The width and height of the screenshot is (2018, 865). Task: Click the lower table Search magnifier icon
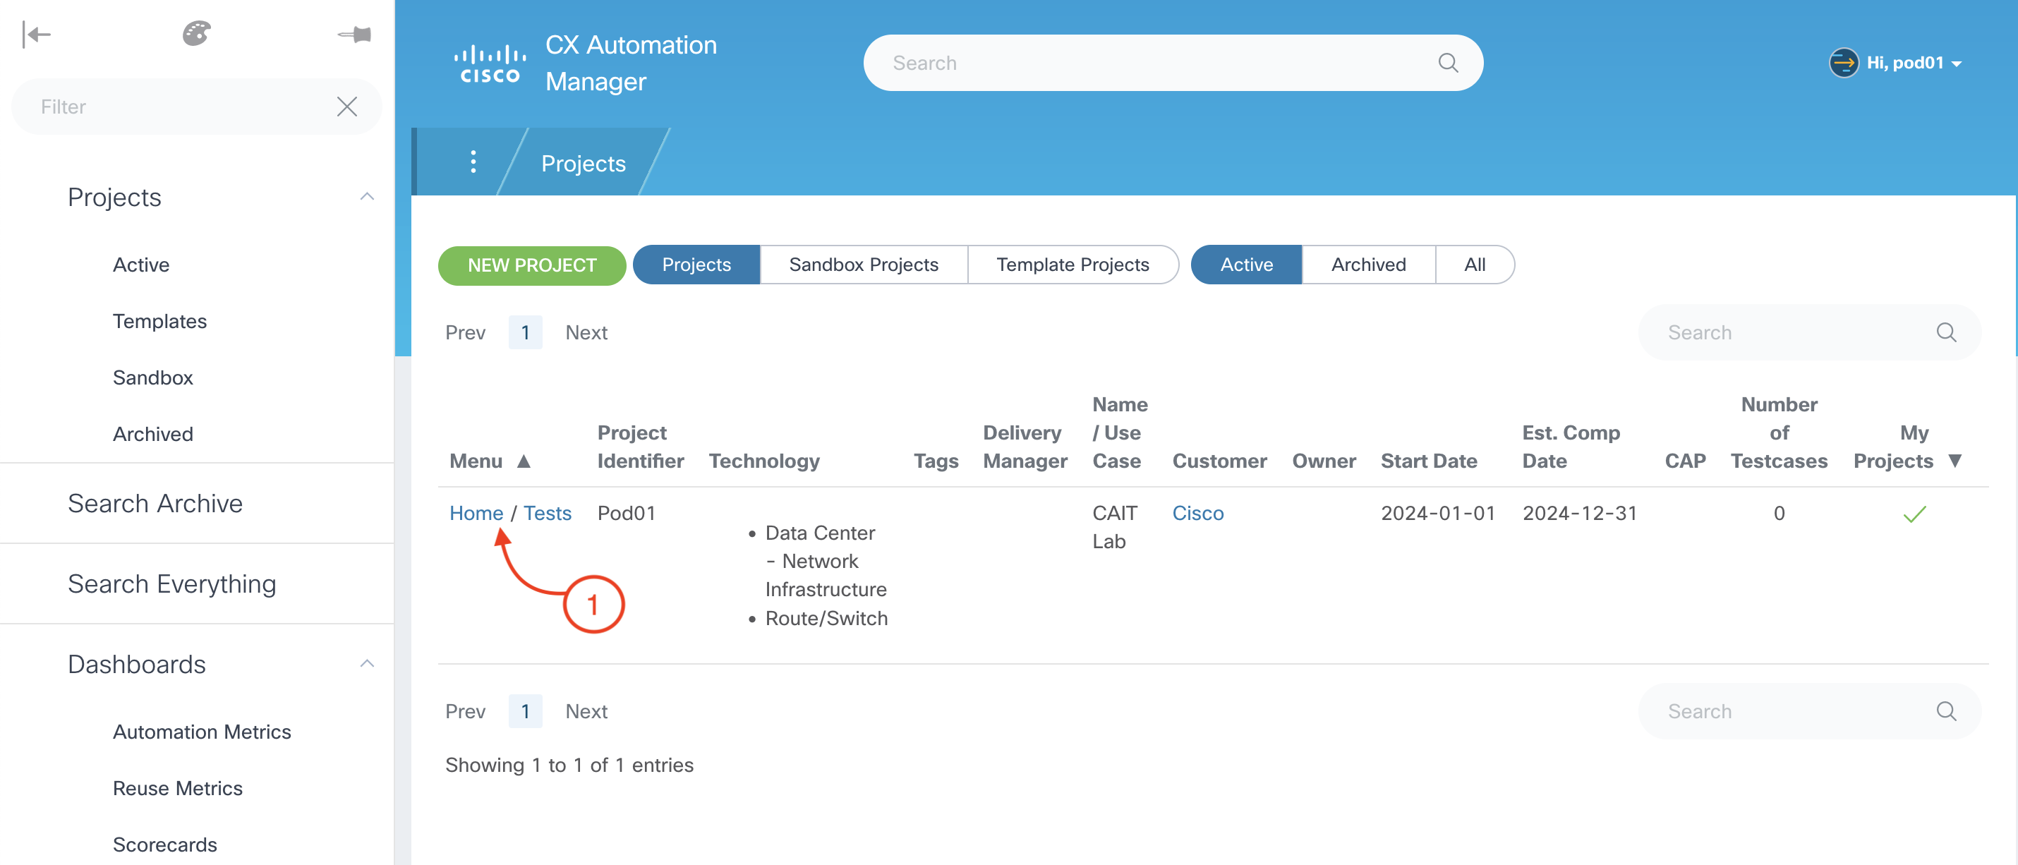pos(1946,710)
